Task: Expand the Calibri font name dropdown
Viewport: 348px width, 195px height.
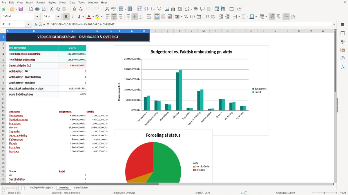Action: 37,17
